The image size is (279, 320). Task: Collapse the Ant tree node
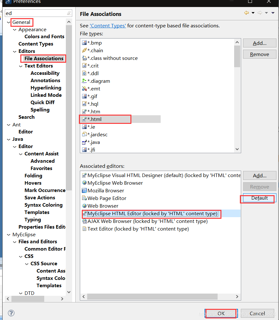click(9, 125)
